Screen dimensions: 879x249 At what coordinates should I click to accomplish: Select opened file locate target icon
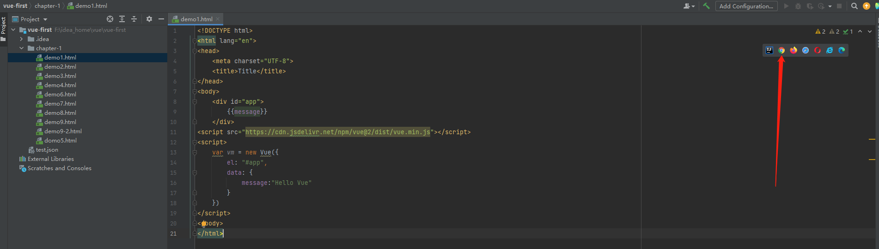point(110,19)
